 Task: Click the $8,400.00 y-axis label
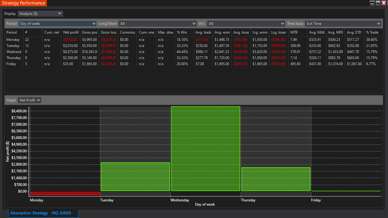click(19, 111)
